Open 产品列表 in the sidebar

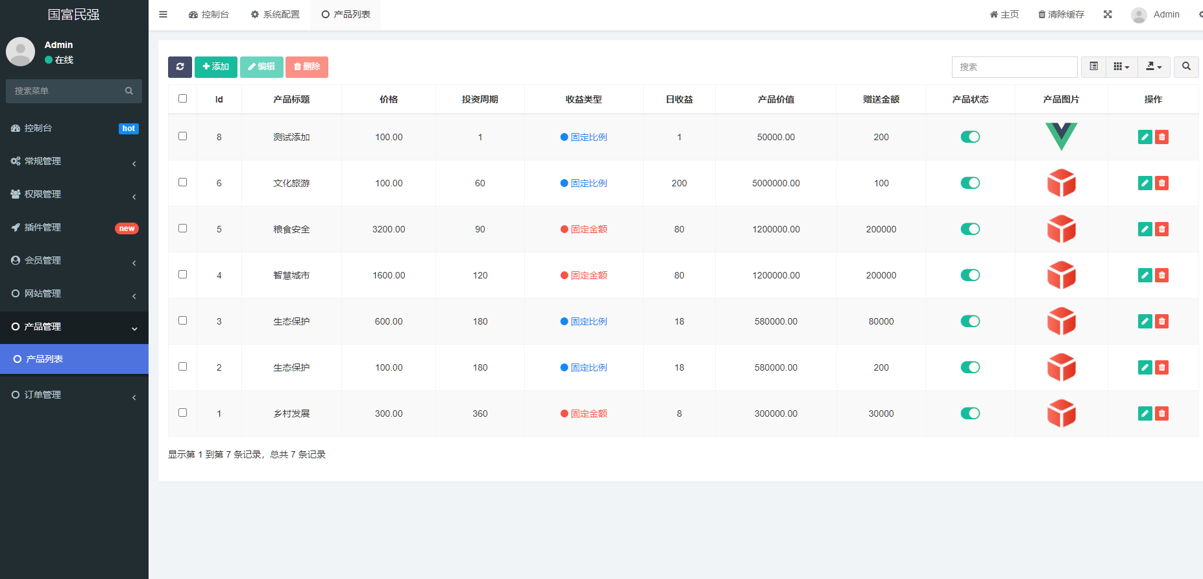coord(74,359)
